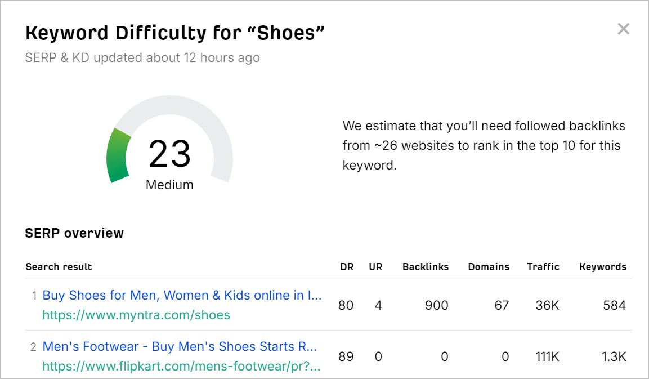Click the 23 difficulty score number
Image resolution: width=649 pixels, height=379 pixels.
coord(169,154)
